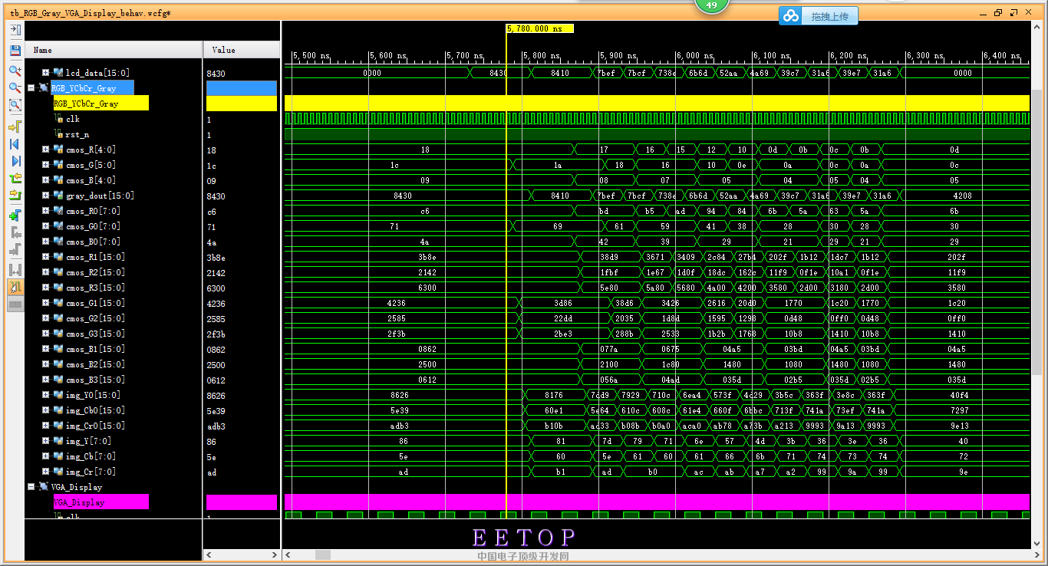Click the horizontal scrollbar thumb under waveforms
This screenshot has width=1048, height=566.
322,554
